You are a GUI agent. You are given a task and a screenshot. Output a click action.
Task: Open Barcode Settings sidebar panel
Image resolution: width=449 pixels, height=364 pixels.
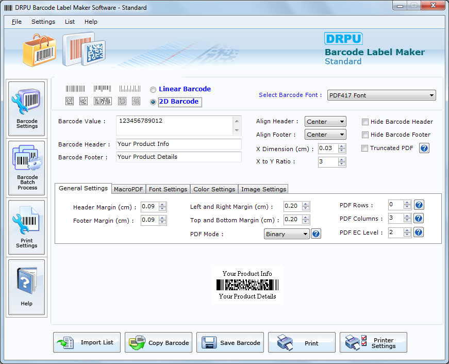pos(27,109)
